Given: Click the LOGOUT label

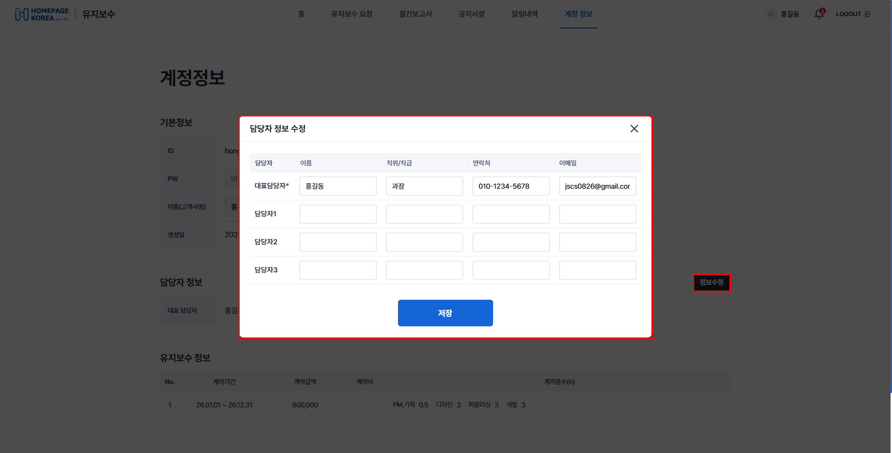Looking at the screenshot, I should (x=848, y=14).
